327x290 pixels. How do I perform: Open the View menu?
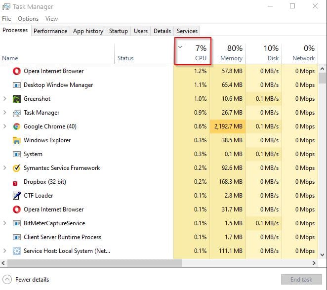click(x=51, y=19)
